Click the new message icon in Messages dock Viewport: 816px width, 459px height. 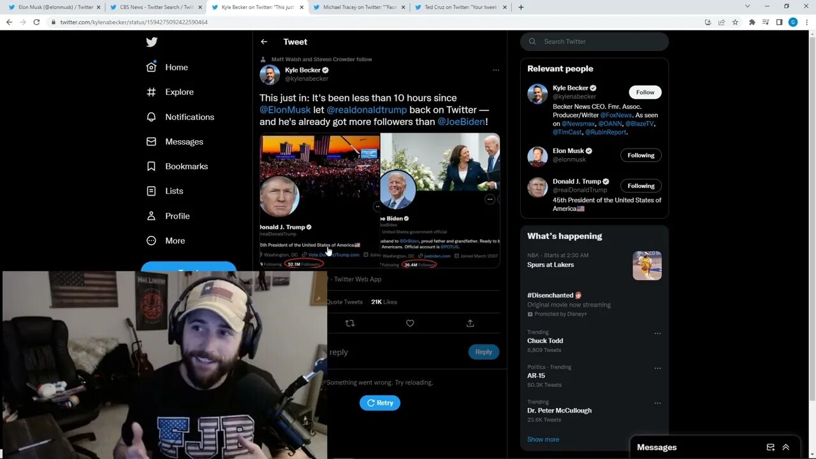(x=770, y=448)
